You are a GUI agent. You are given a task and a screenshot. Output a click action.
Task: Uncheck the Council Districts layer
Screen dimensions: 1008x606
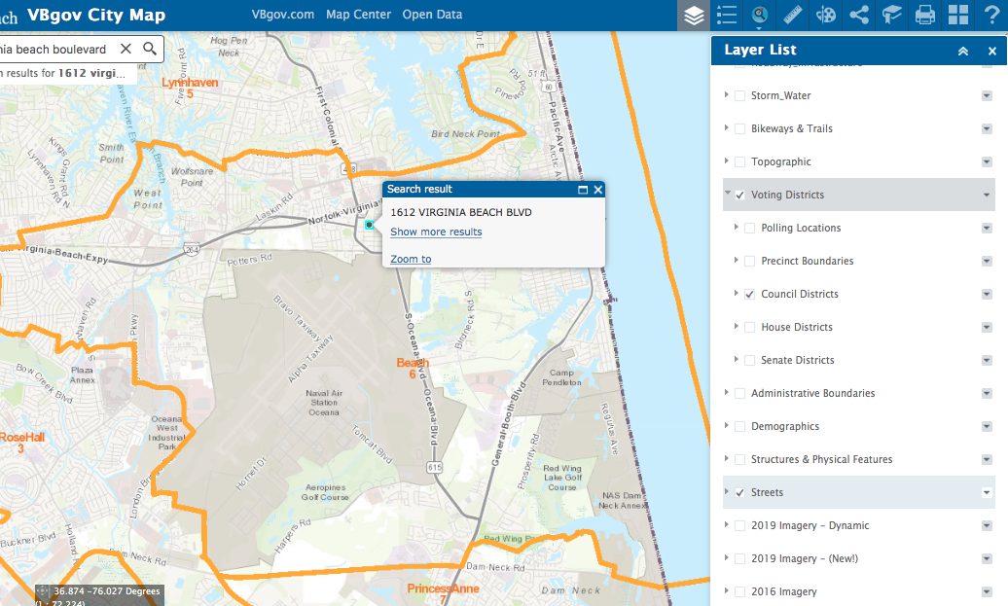pos(749,294)
